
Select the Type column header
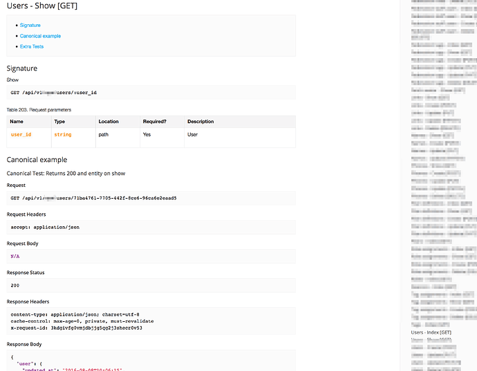tap(59, 122)
